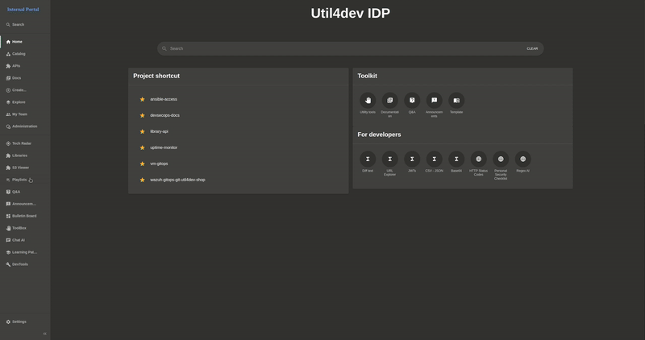Screen dimensions: 645x340
Task: Open the HTTP Status Codes tool
Action: [x=478, y=159]
